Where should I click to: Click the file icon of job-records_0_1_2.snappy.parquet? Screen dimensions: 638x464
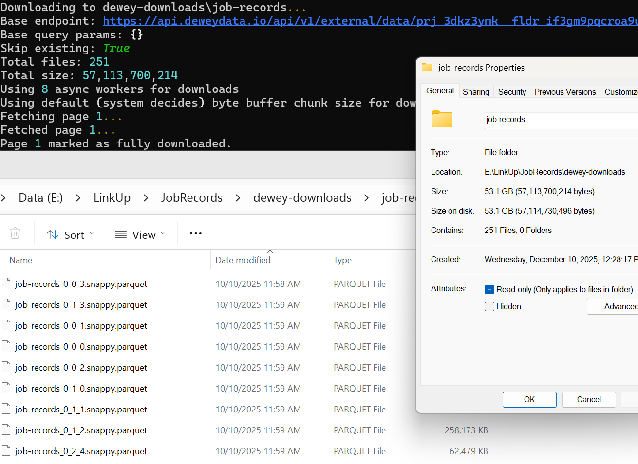6,430
